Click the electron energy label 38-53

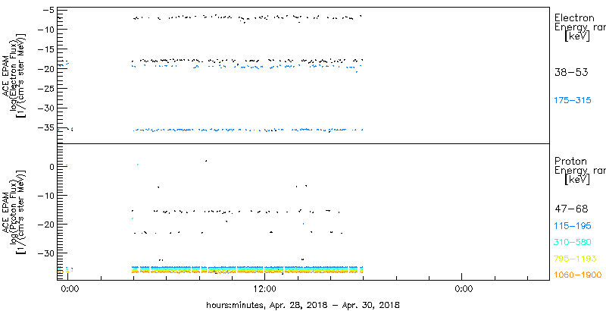(x=571, y=72)
